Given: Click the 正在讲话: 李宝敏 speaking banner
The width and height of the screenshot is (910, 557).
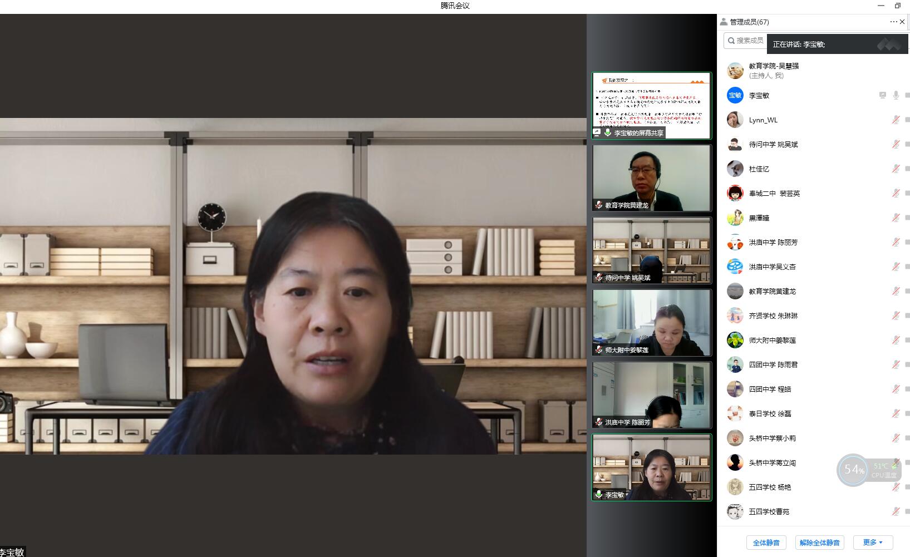Looking at the screenshot, I should coord(838,44).
